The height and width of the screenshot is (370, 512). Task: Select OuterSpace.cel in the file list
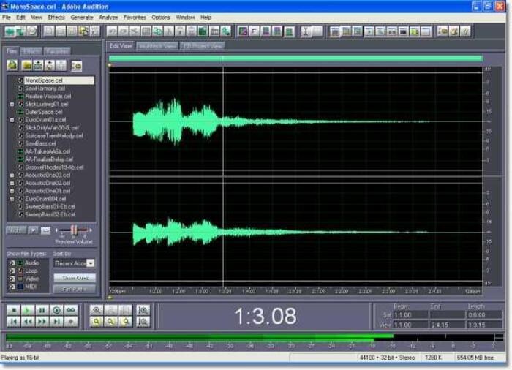(x=44, y=112)
